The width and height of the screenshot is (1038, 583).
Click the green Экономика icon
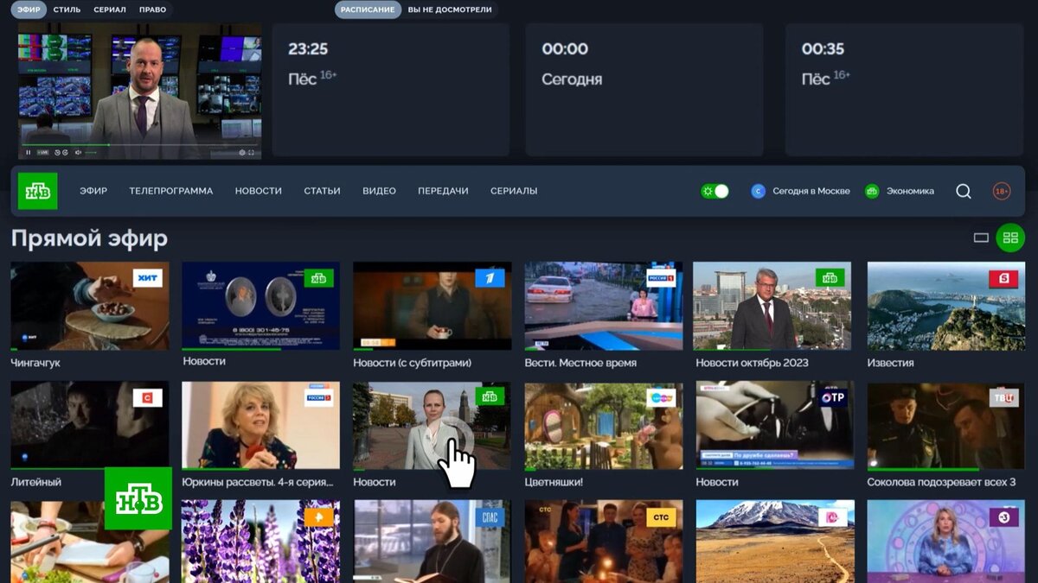[x=872, y=191]
